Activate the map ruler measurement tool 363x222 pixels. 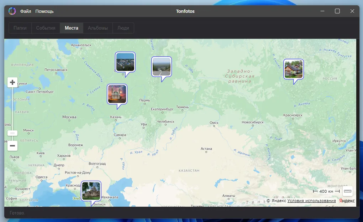point(347,191)
